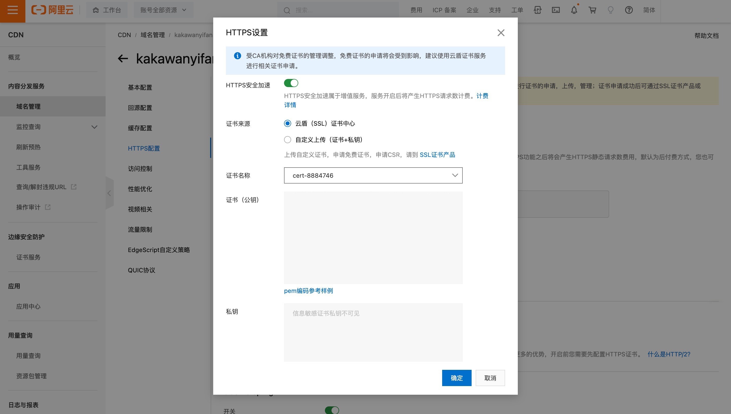
Task: Select 自定义上传（证书+私钥）option
Action: click(x=288, y=140)
